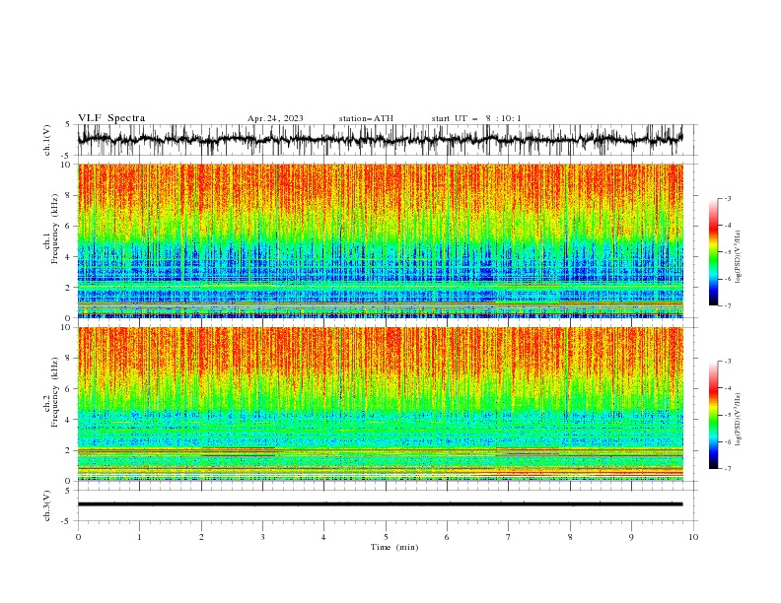
Task: Click the "5" minute tick on time axis
Action: tap(386, 537)
